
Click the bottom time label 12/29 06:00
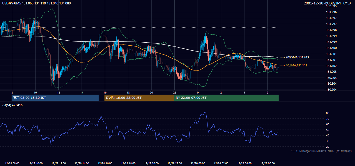(x=267, y=164)
